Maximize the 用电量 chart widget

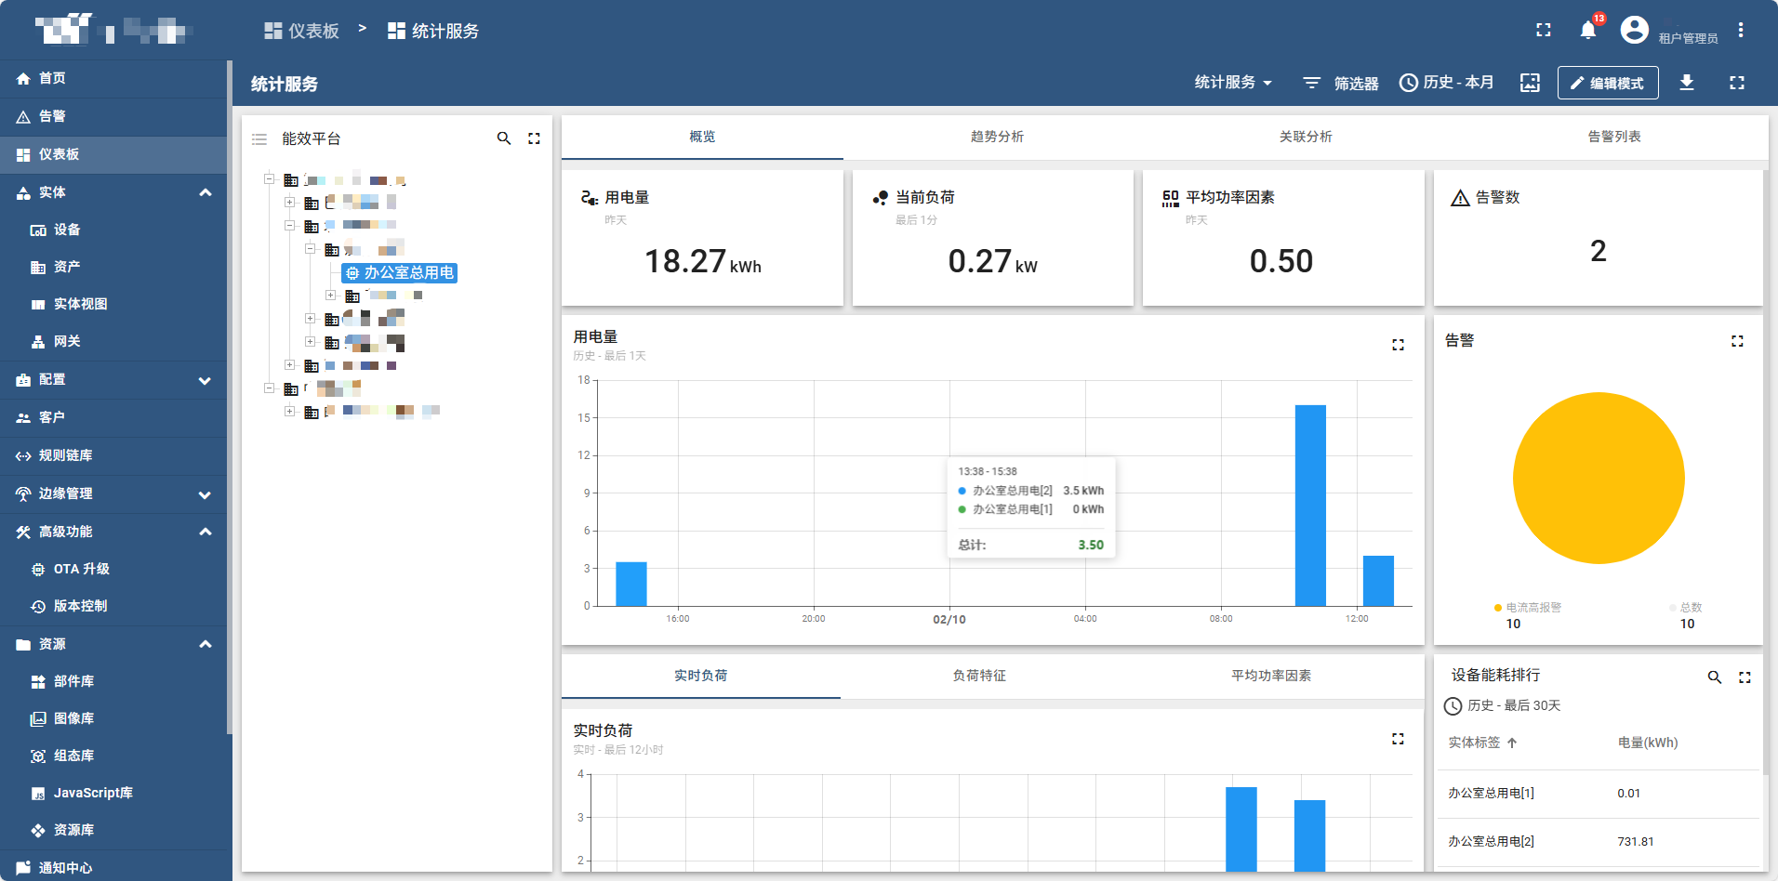[x=1398, y=345]
